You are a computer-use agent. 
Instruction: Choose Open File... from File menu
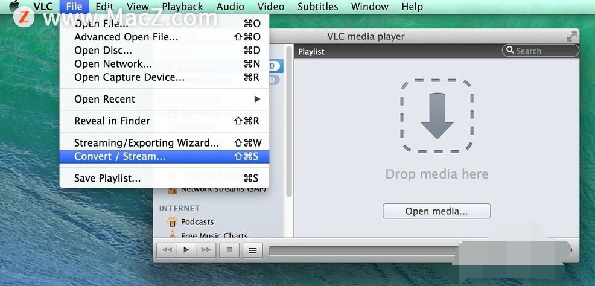(x=164, y=24)
